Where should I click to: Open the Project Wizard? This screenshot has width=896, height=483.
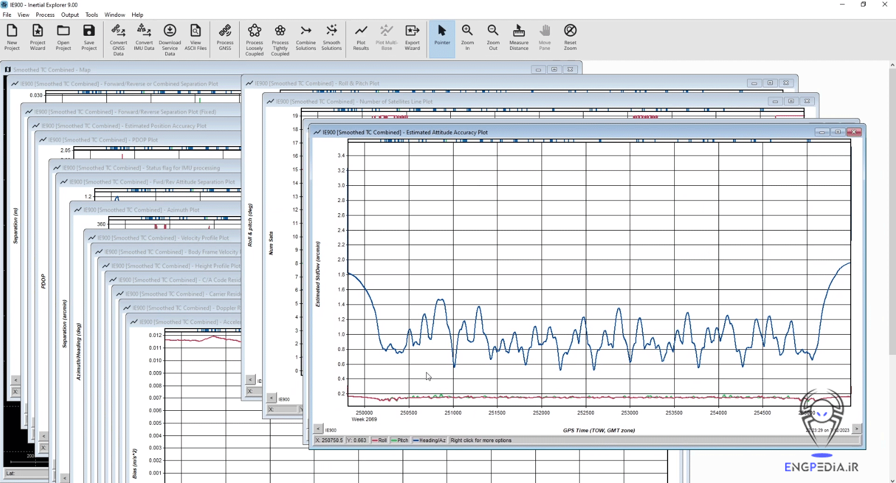(x=38, y=37)
